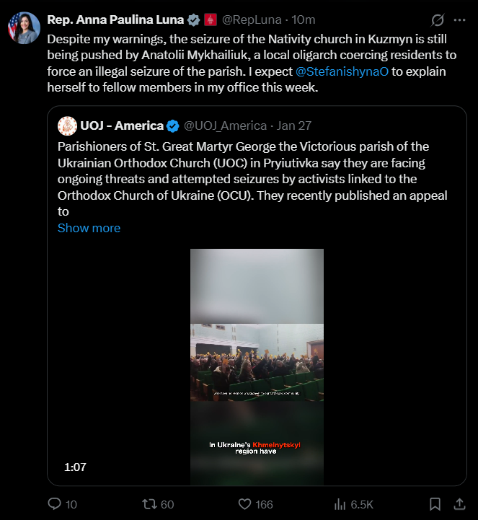Open the @RepLuna handle link
478x520 pixels.
[x=252, y=20]
